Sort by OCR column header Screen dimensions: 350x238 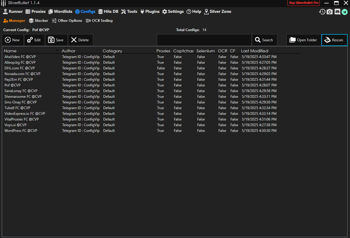coord(223,51)
